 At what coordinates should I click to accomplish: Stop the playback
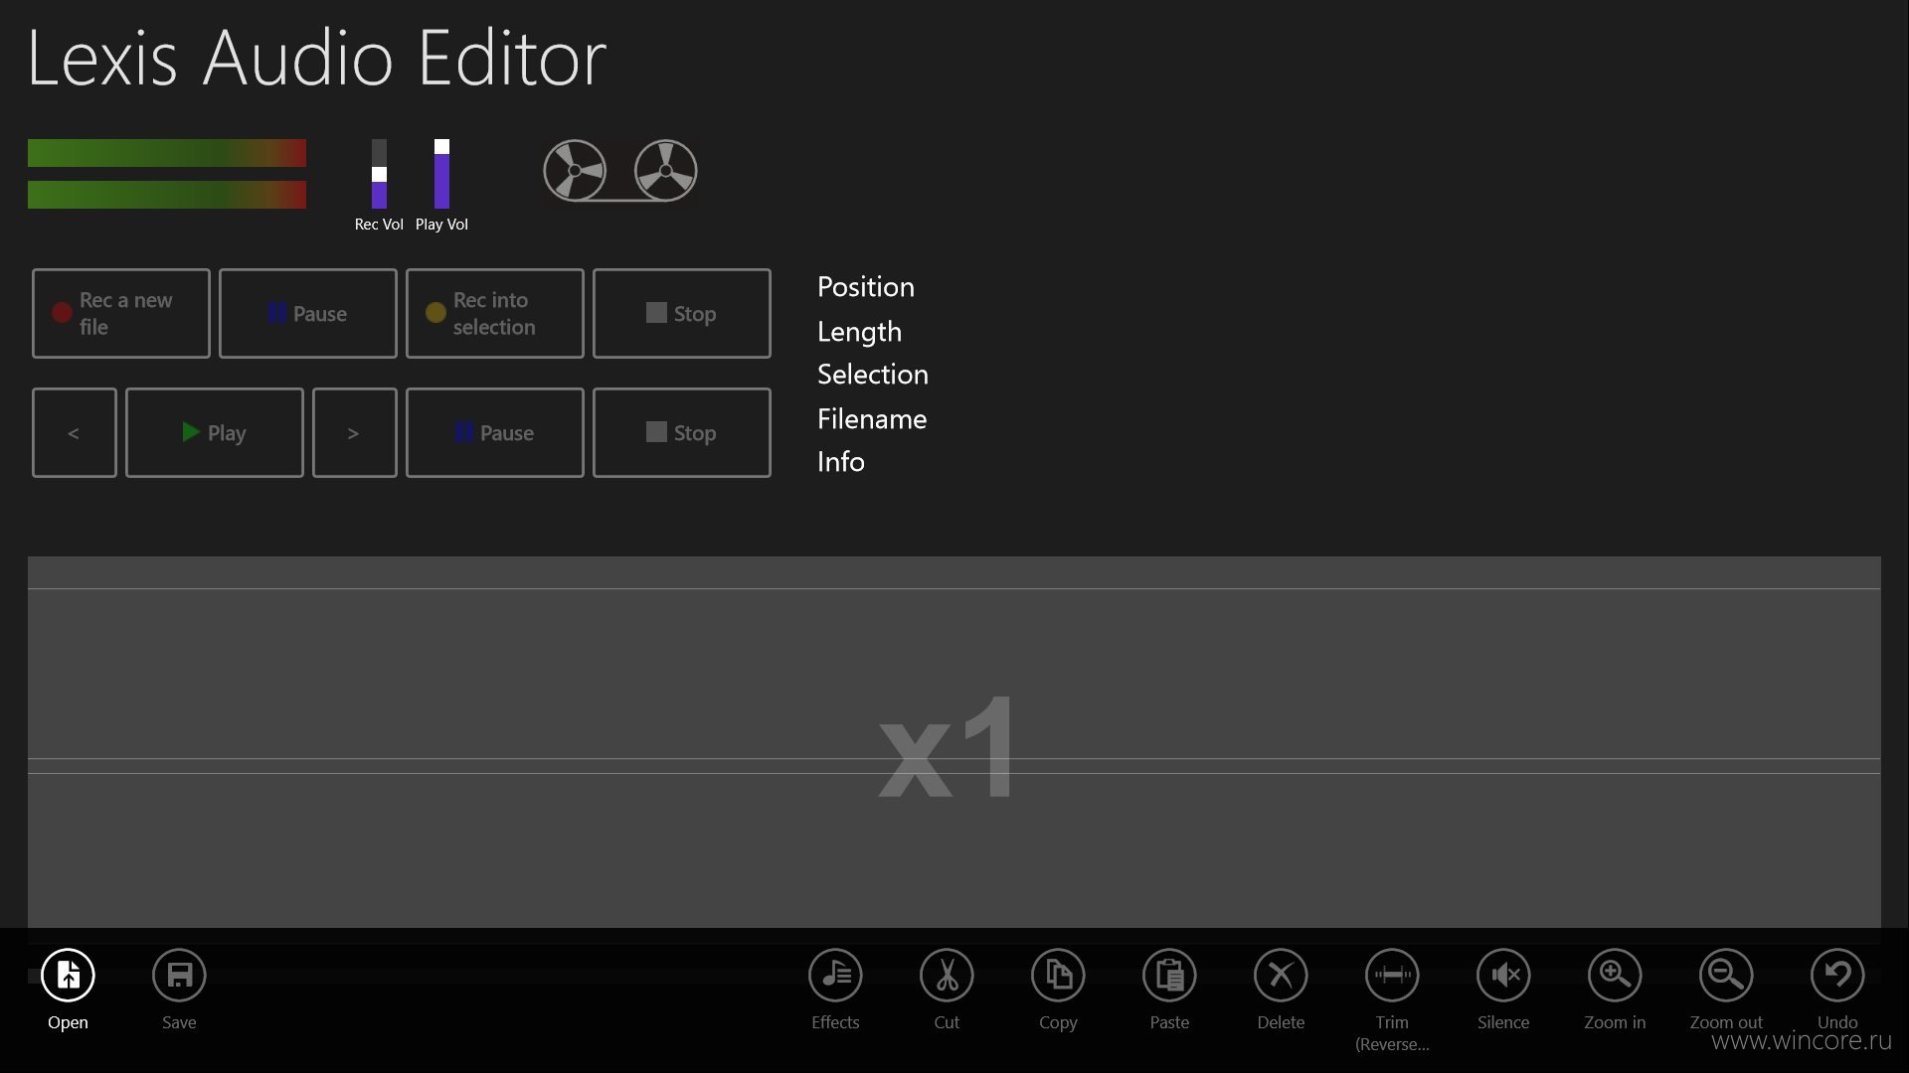pos(682,432)
